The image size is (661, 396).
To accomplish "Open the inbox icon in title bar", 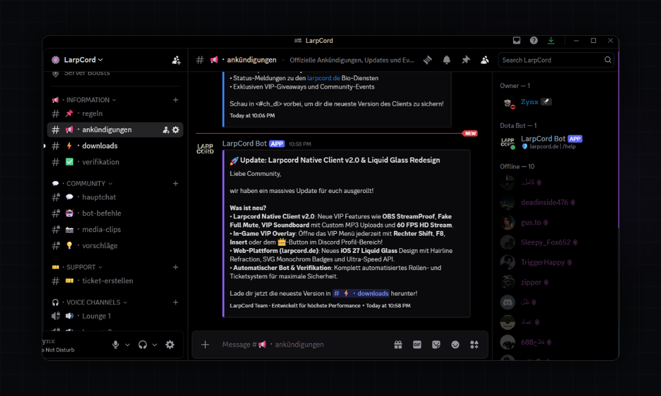I will click(x=517, y=41).
